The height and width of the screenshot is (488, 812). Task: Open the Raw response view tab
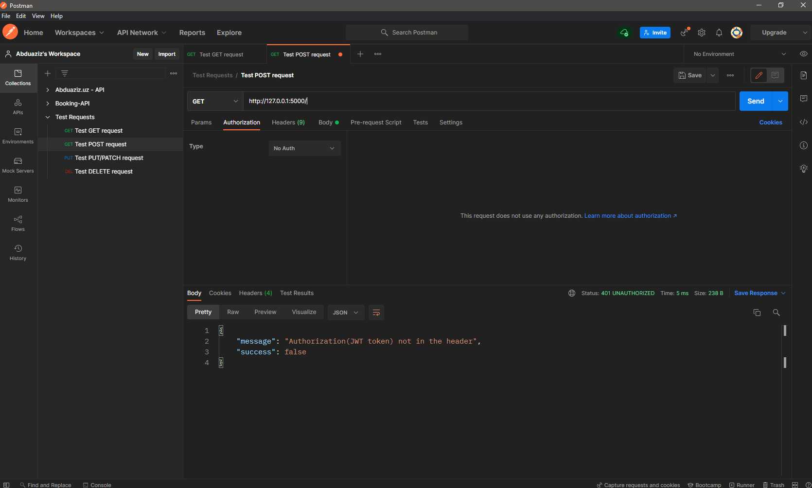coord(233,312)
